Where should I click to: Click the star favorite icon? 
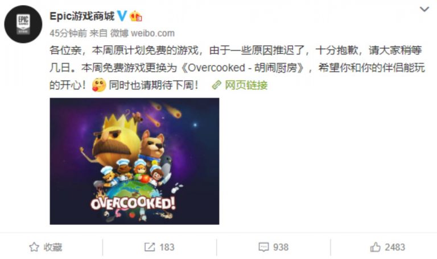34,247
